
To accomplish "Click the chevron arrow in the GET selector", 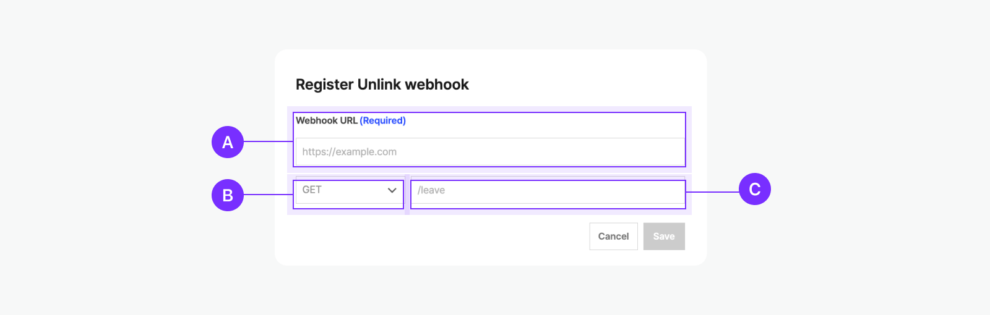I will click(x=392, y=190).
